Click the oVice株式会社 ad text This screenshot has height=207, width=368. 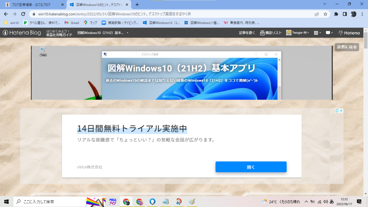click(x=90, y=167)
